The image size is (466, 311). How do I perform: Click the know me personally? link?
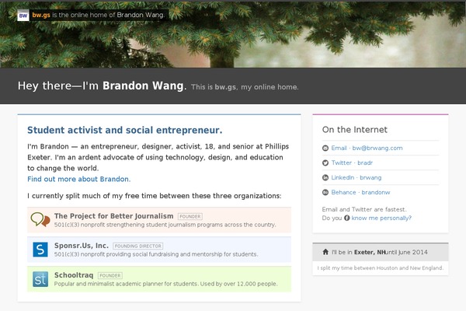(381, 218)
